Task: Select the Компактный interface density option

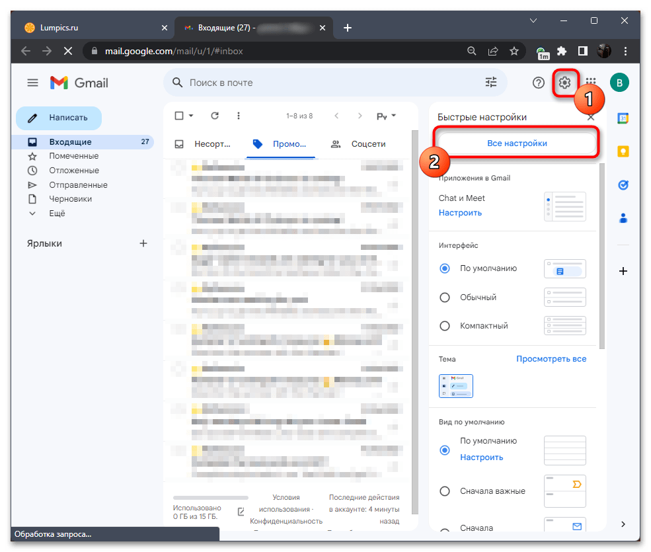Action: (x=445, y=326)
